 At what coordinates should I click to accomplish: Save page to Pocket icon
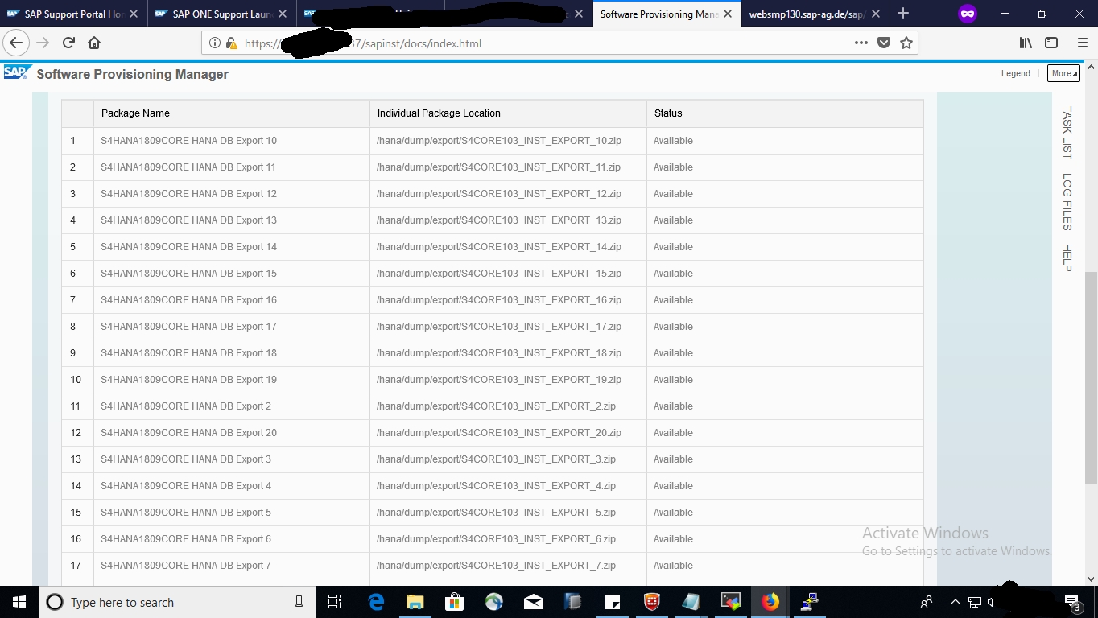pos(884,43)
